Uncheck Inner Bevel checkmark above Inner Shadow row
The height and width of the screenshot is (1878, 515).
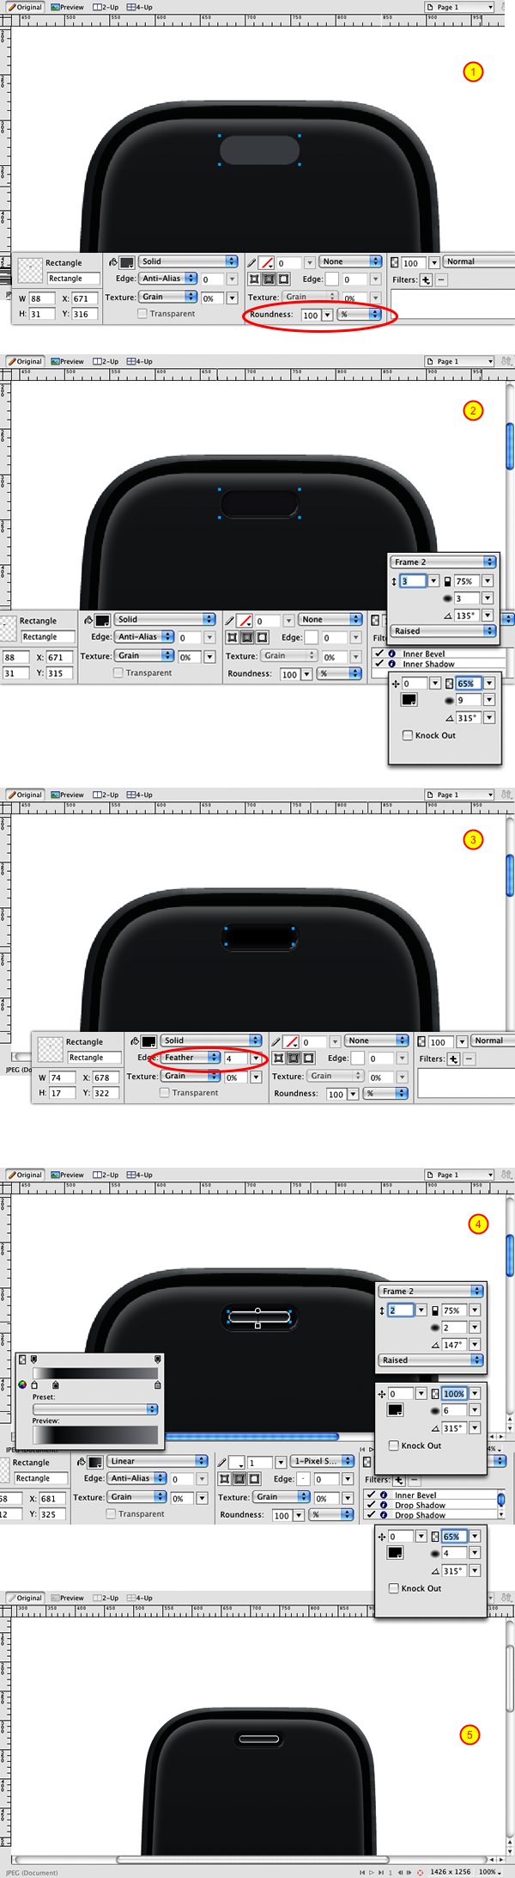pyautogui.click(x=379, y=654)
